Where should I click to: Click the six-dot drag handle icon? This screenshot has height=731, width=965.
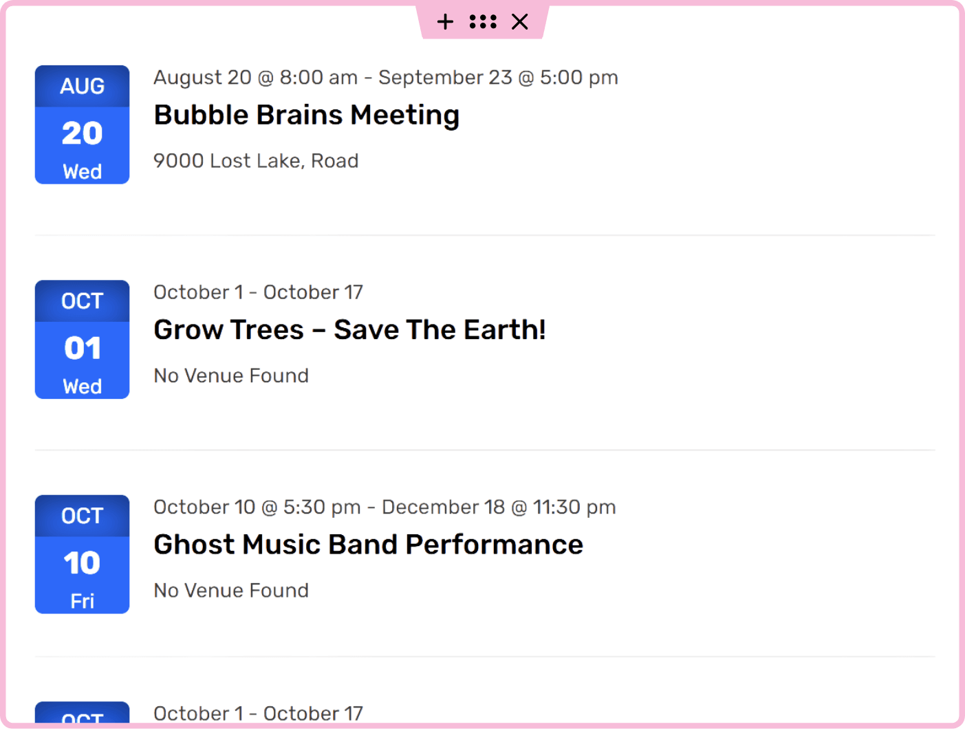click(x=483, y=22)
